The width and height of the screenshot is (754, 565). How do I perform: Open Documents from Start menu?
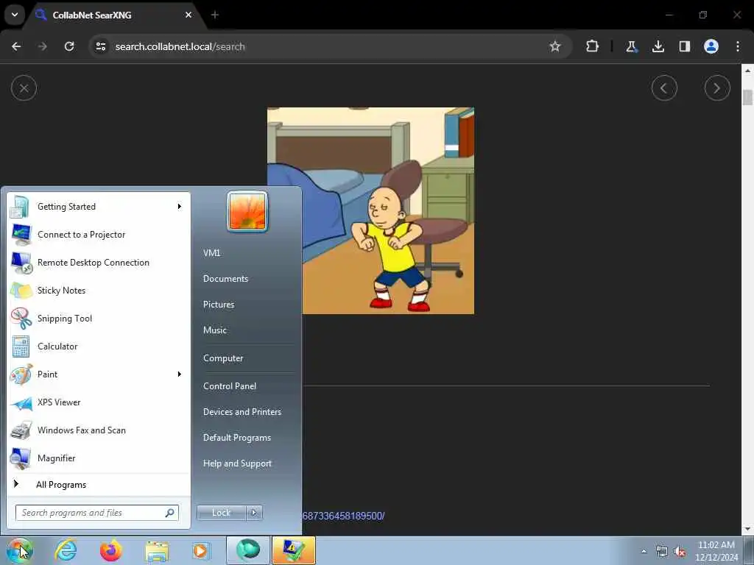coord(225,279)
